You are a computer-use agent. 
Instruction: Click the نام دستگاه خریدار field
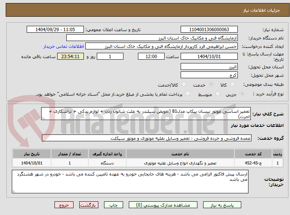(152, 38)
